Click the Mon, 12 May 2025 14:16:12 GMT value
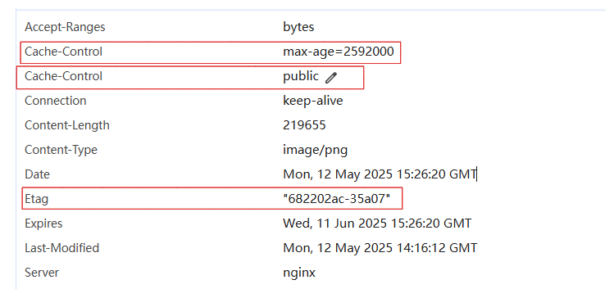Screen dimensions: 614x298 [x=380, y=248]
